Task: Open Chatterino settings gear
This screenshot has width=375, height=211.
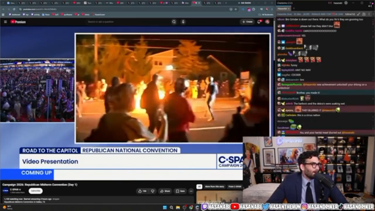Action: pos(346,3)
